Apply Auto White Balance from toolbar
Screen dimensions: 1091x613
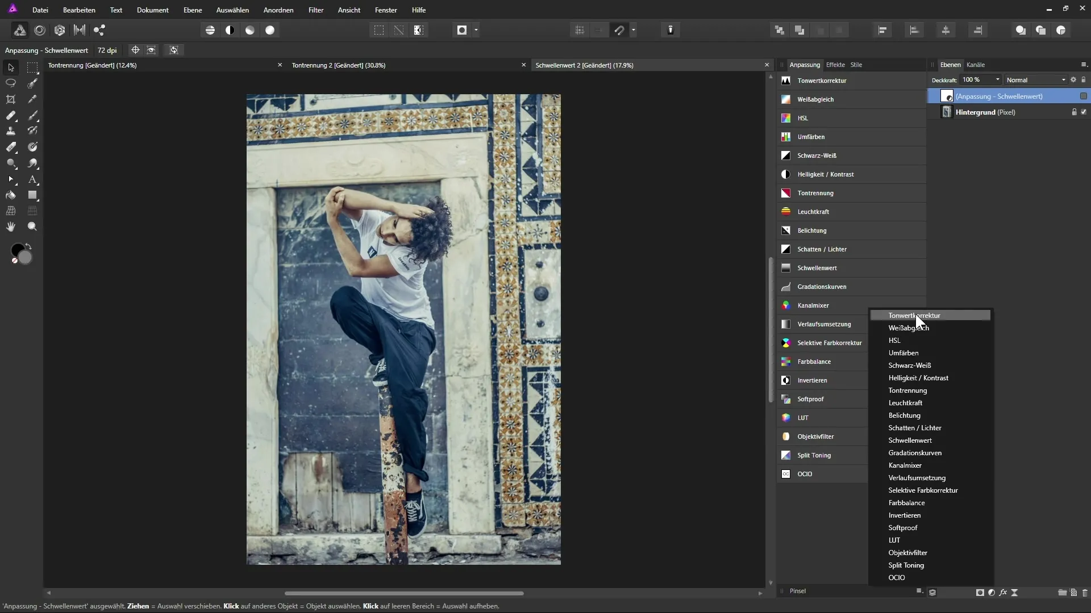[270, 30]
